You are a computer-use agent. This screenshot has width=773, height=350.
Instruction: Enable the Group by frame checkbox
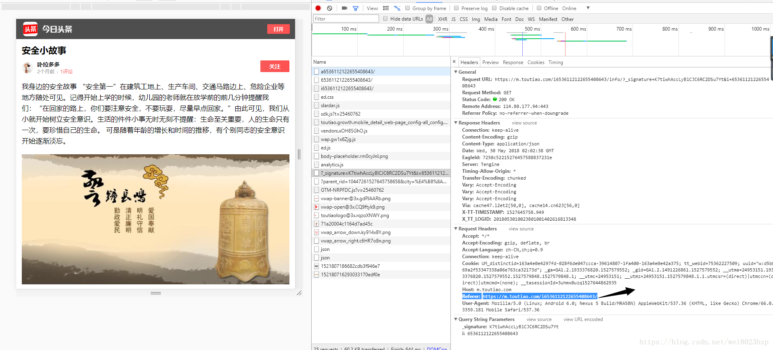click(408, 8)
